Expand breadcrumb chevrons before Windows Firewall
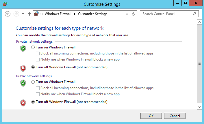 coord(41,14)
